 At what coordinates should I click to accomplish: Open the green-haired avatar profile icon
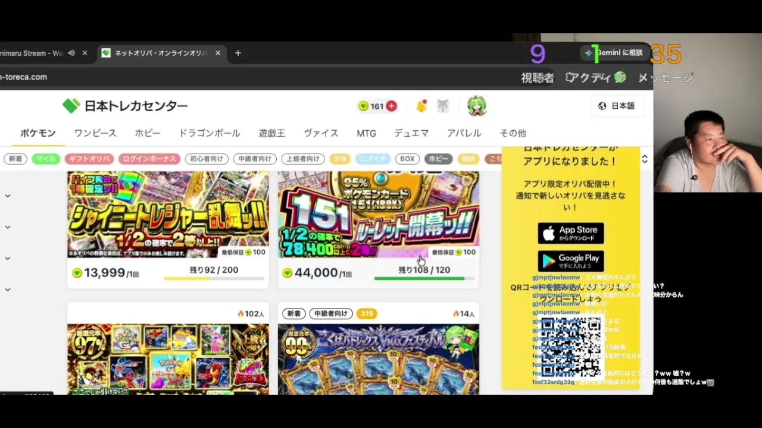coord(477,106)
